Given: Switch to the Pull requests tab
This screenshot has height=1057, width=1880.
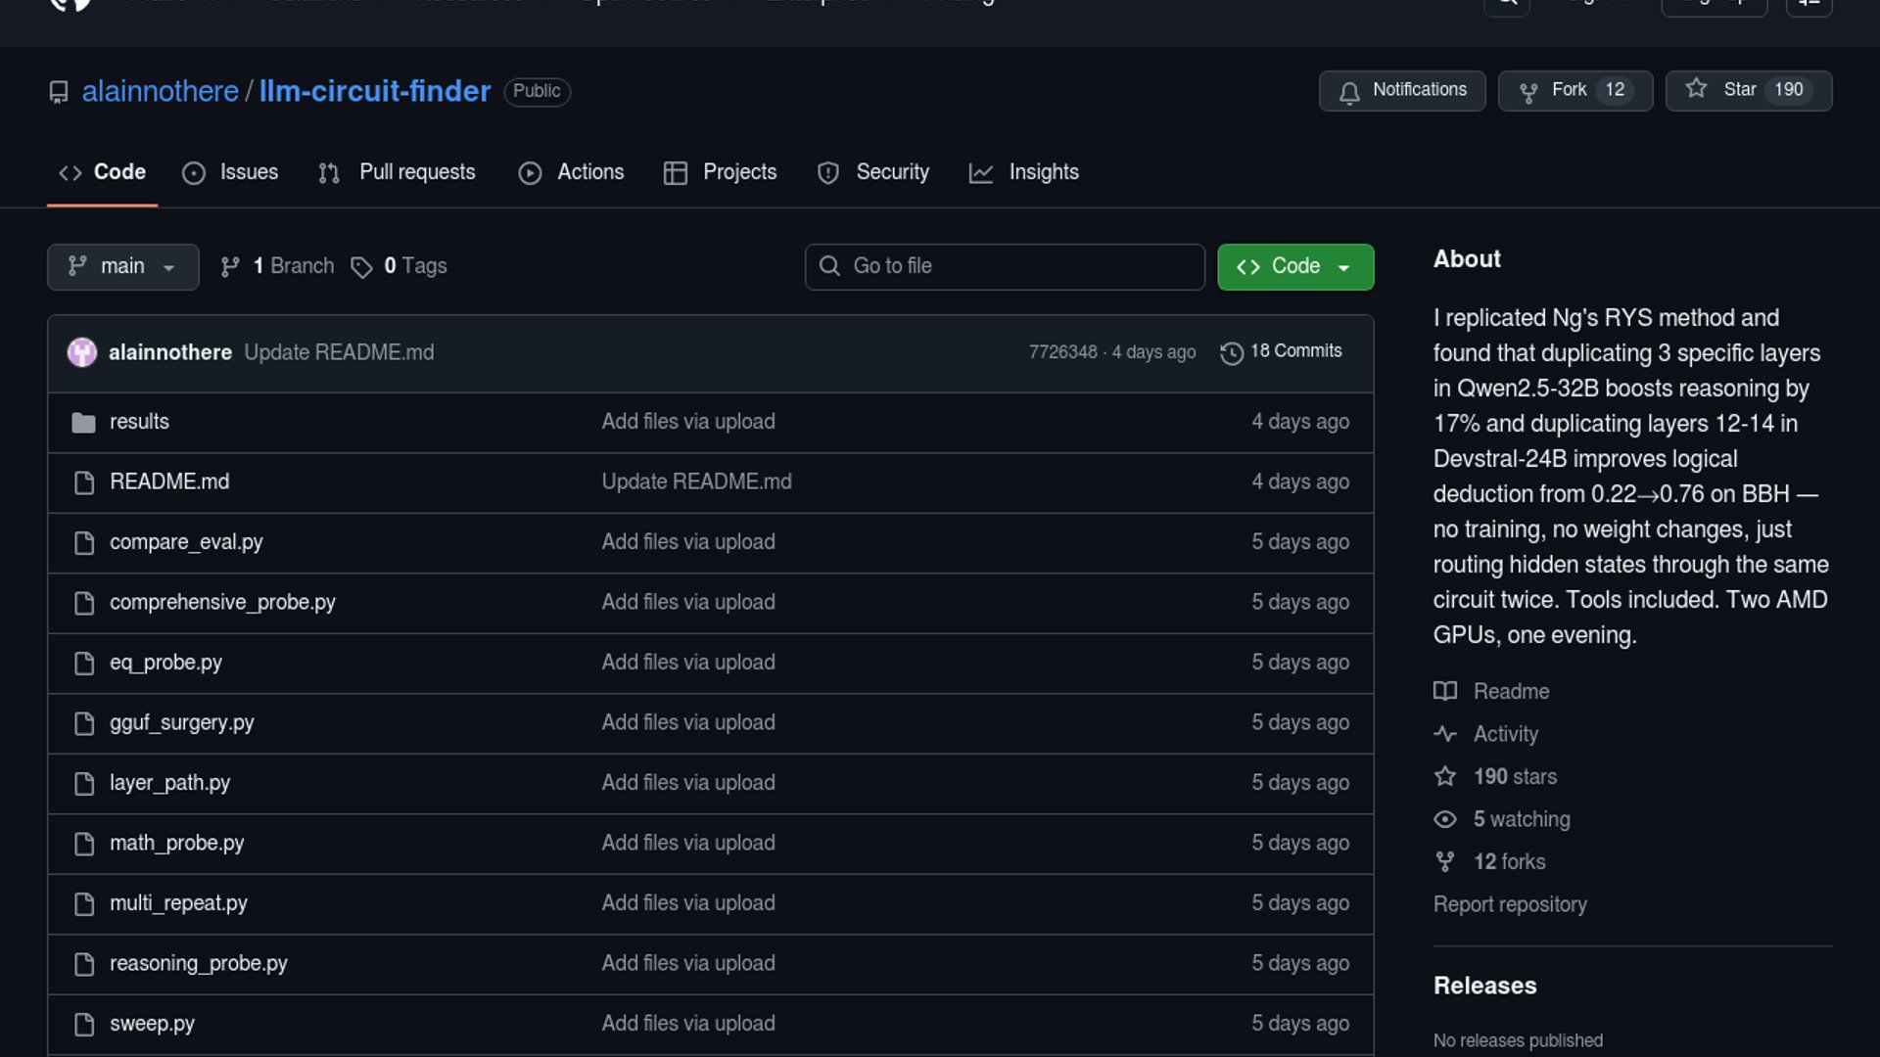Looking at the screenshot, I should pyautogui.click(x=397, y=172).
